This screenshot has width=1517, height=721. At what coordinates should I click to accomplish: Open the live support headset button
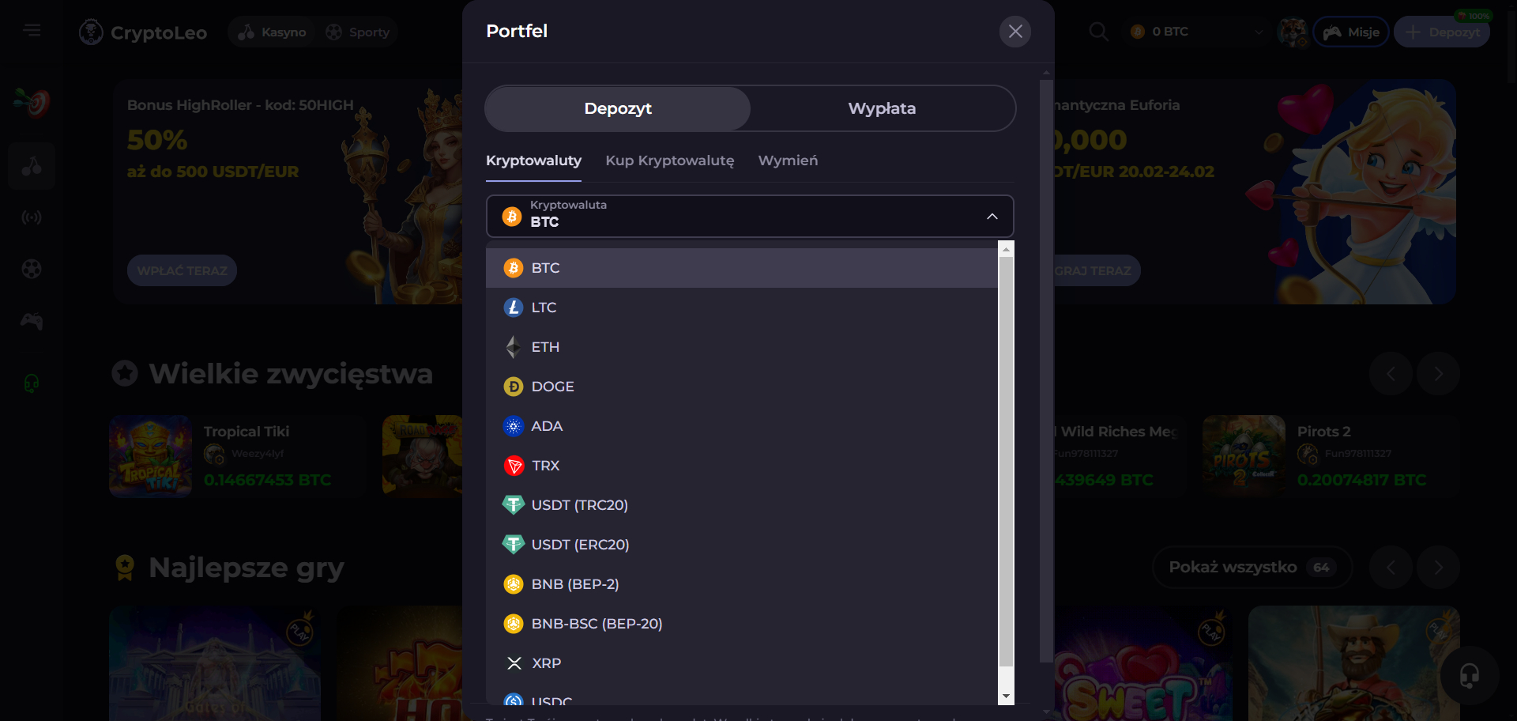coord(1469,676)
